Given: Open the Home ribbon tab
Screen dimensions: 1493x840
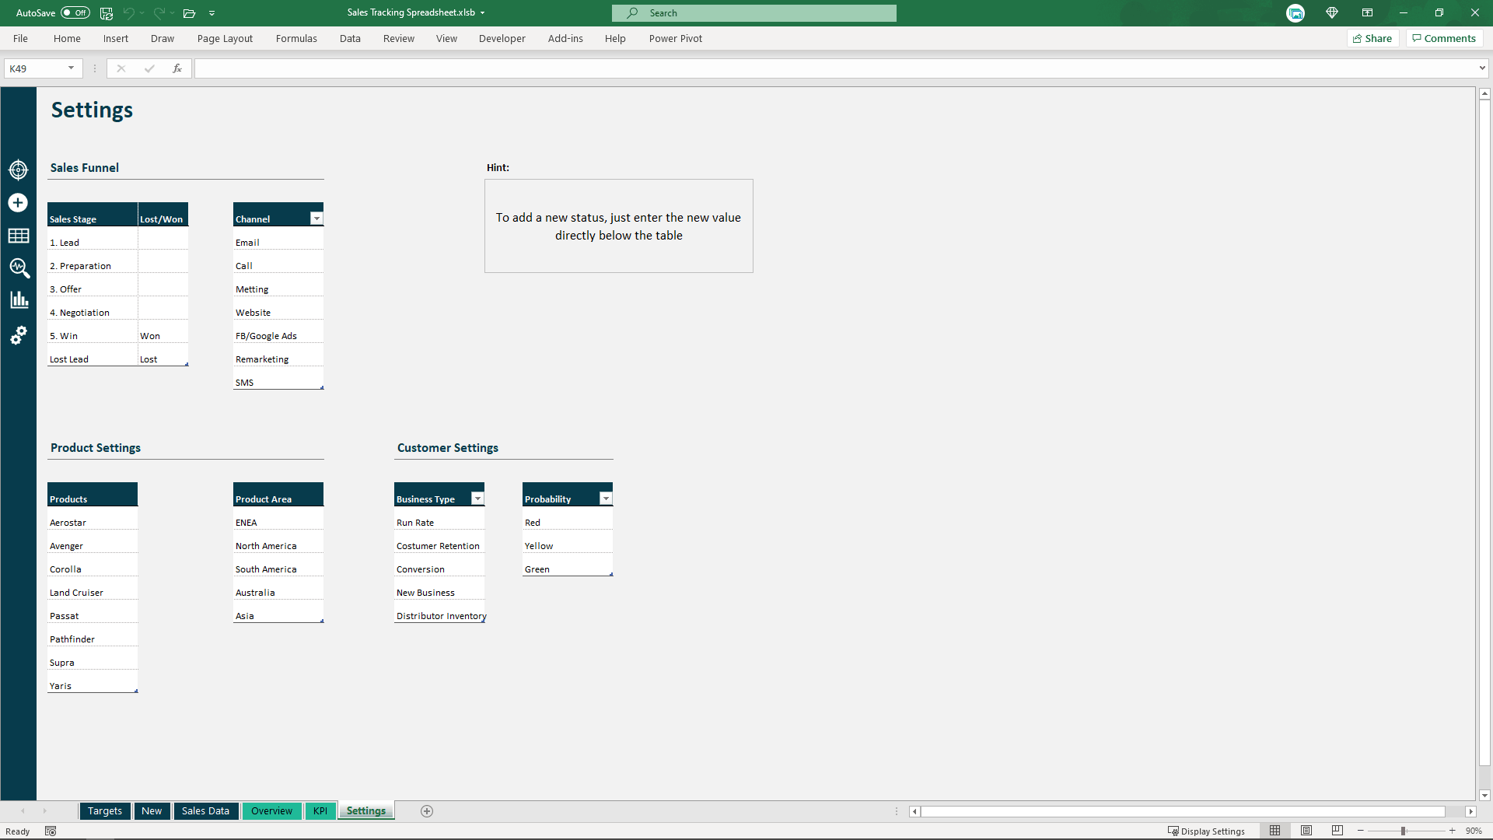Looking at the screenshot, I should click(67, 38).
